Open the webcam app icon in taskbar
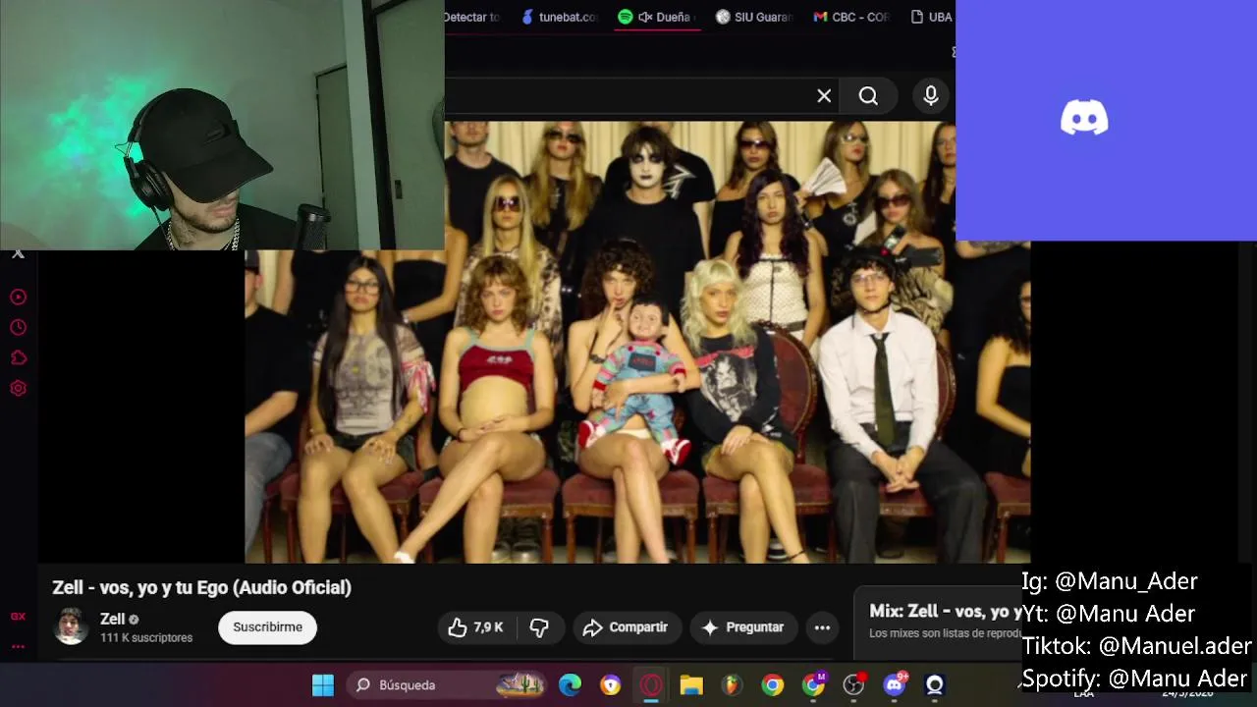Screen dimensions: 1257x707 pyautogui.click(x=934, y=684)
